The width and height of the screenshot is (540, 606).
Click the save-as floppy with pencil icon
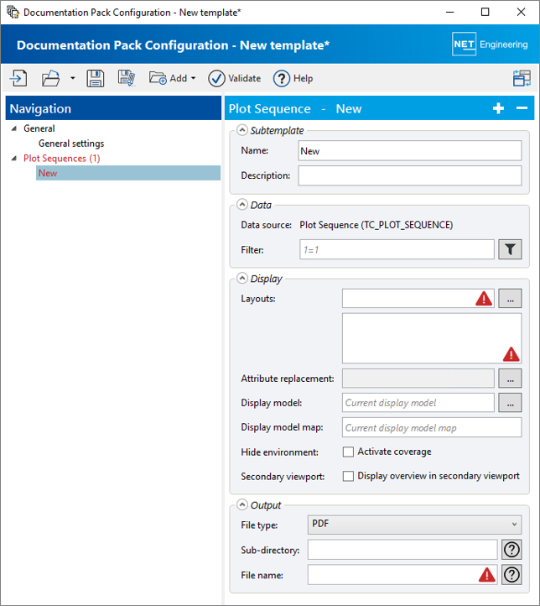click(x=127, y=78)
